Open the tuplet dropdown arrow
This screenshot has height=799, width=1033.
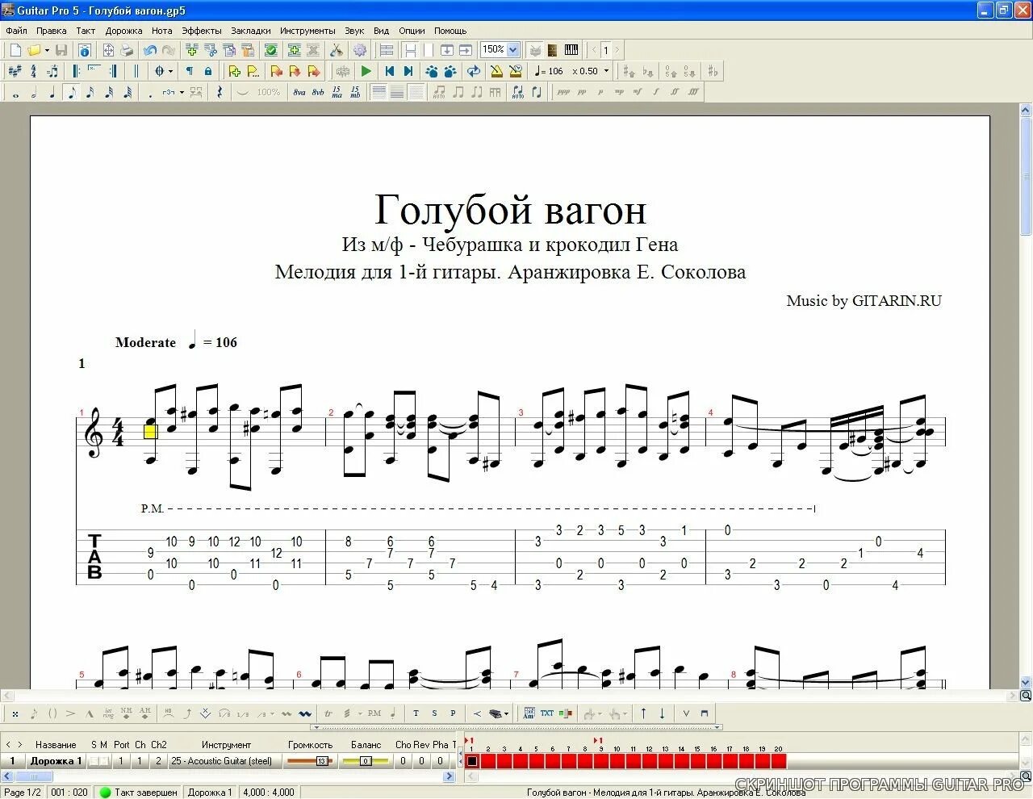(x=182, y=92)
